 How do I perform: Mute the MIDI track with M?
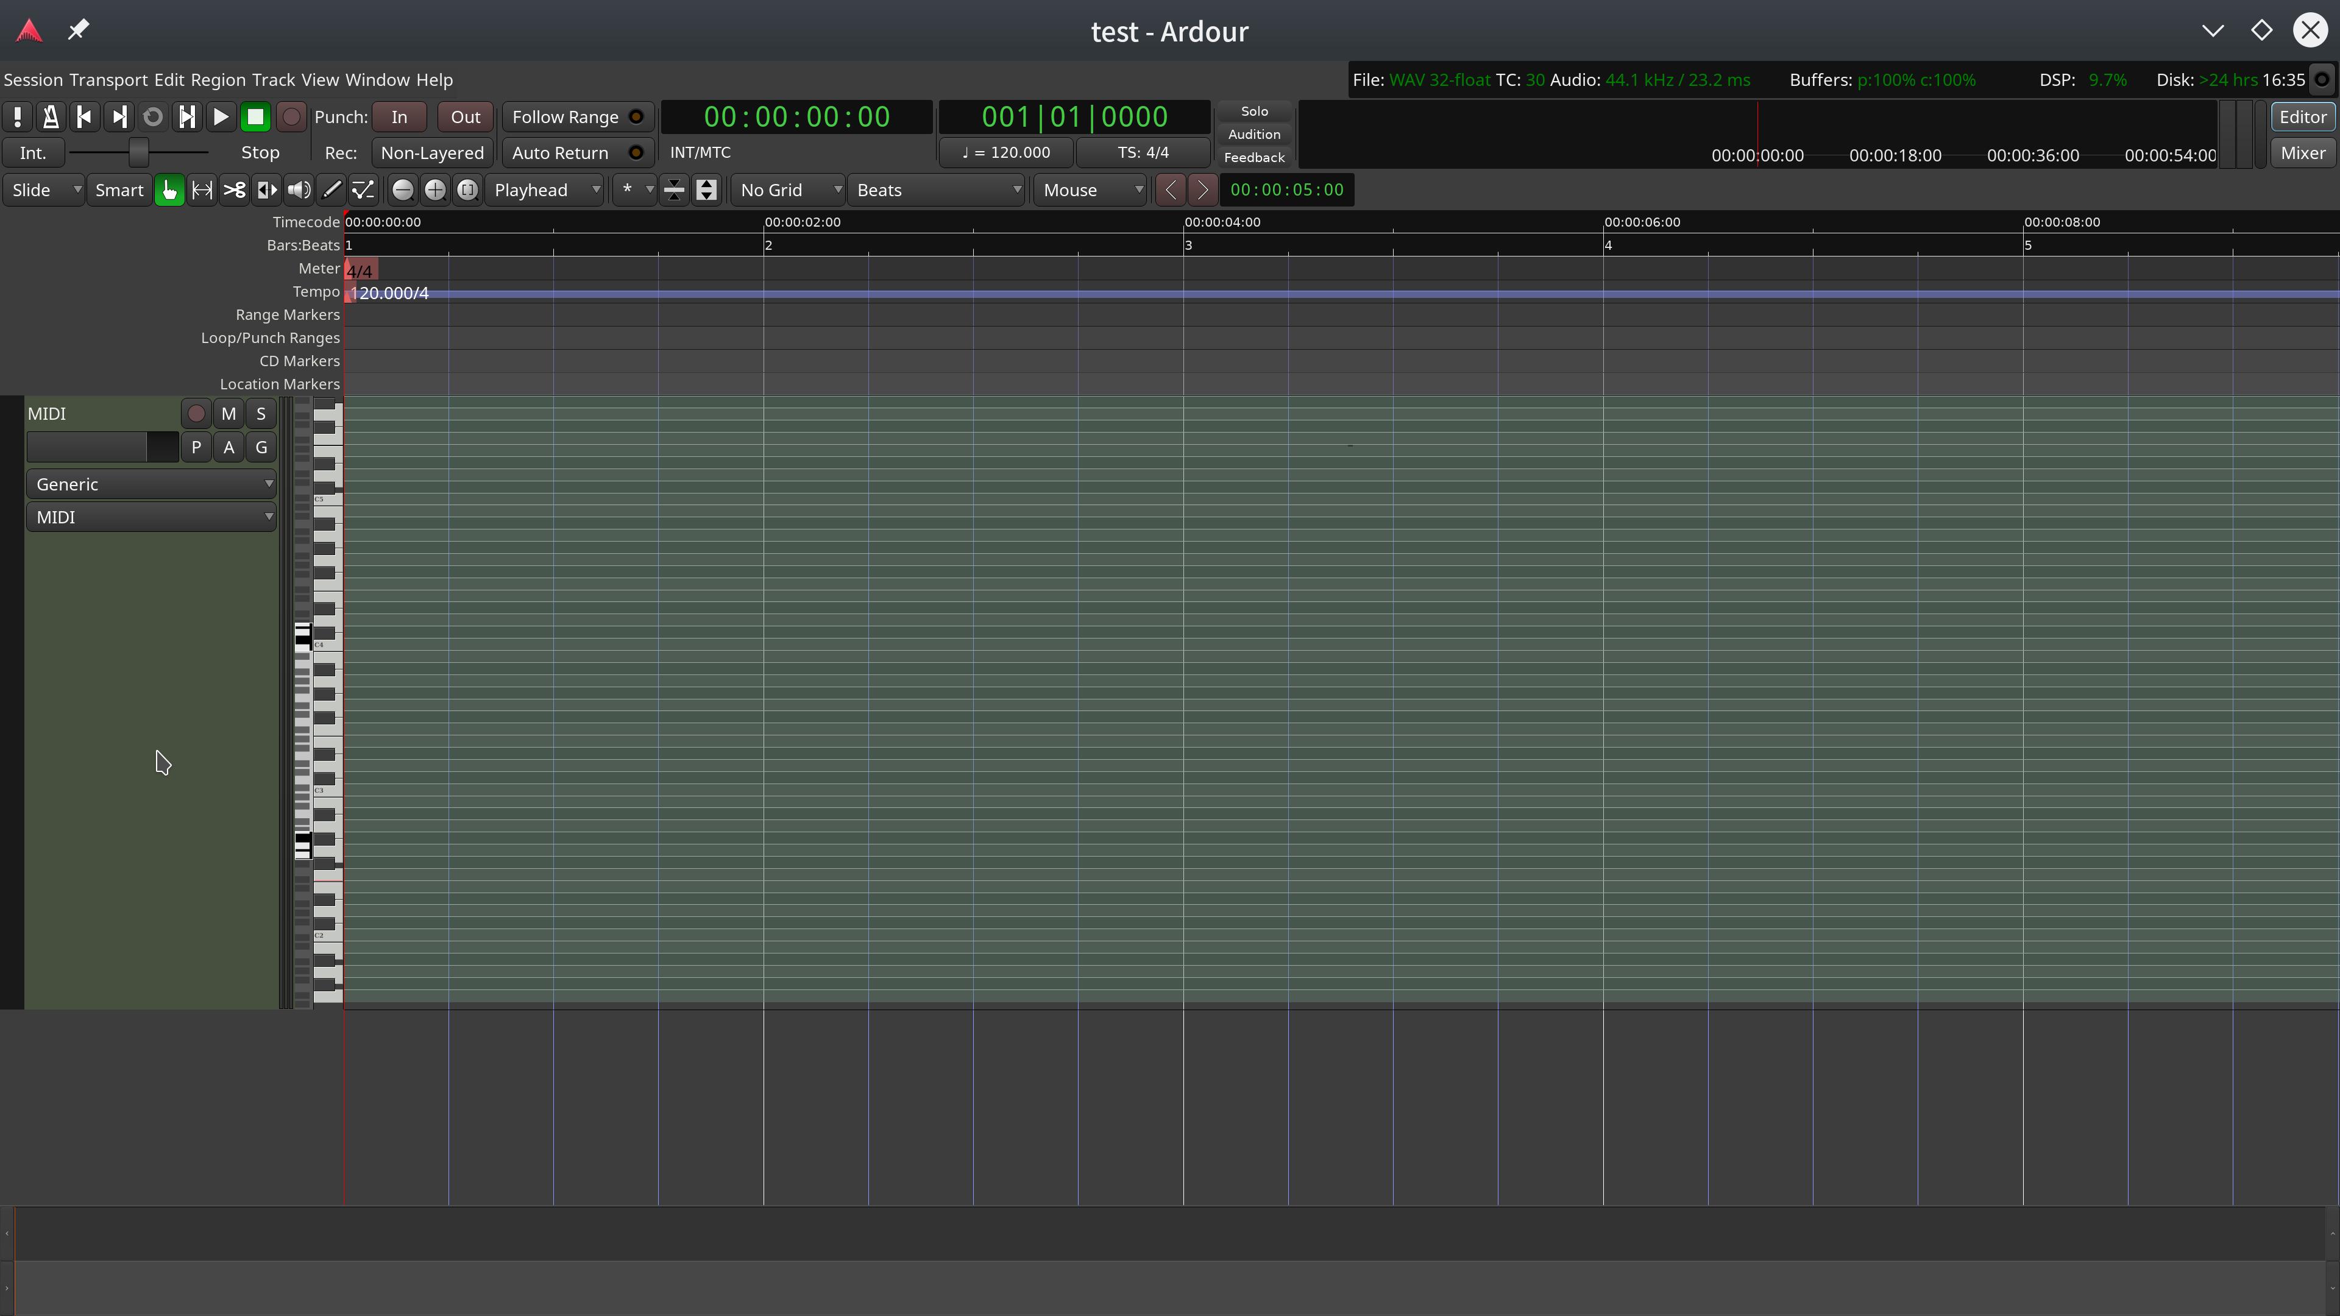point(228,414)
